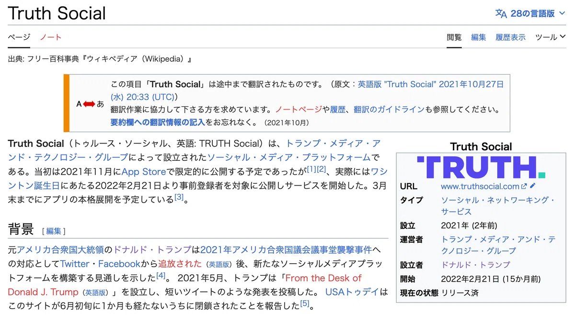Screen dimensions: 575x315
Task: Open the アメリカ合衆国大統領 link
Action: tap(60, 249)
